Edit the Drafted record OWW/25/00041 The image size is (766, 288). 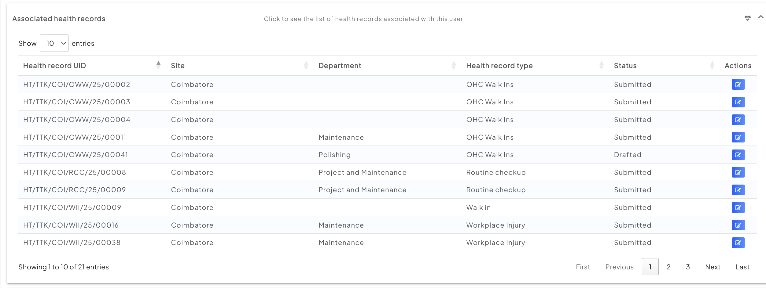point(738,155)
